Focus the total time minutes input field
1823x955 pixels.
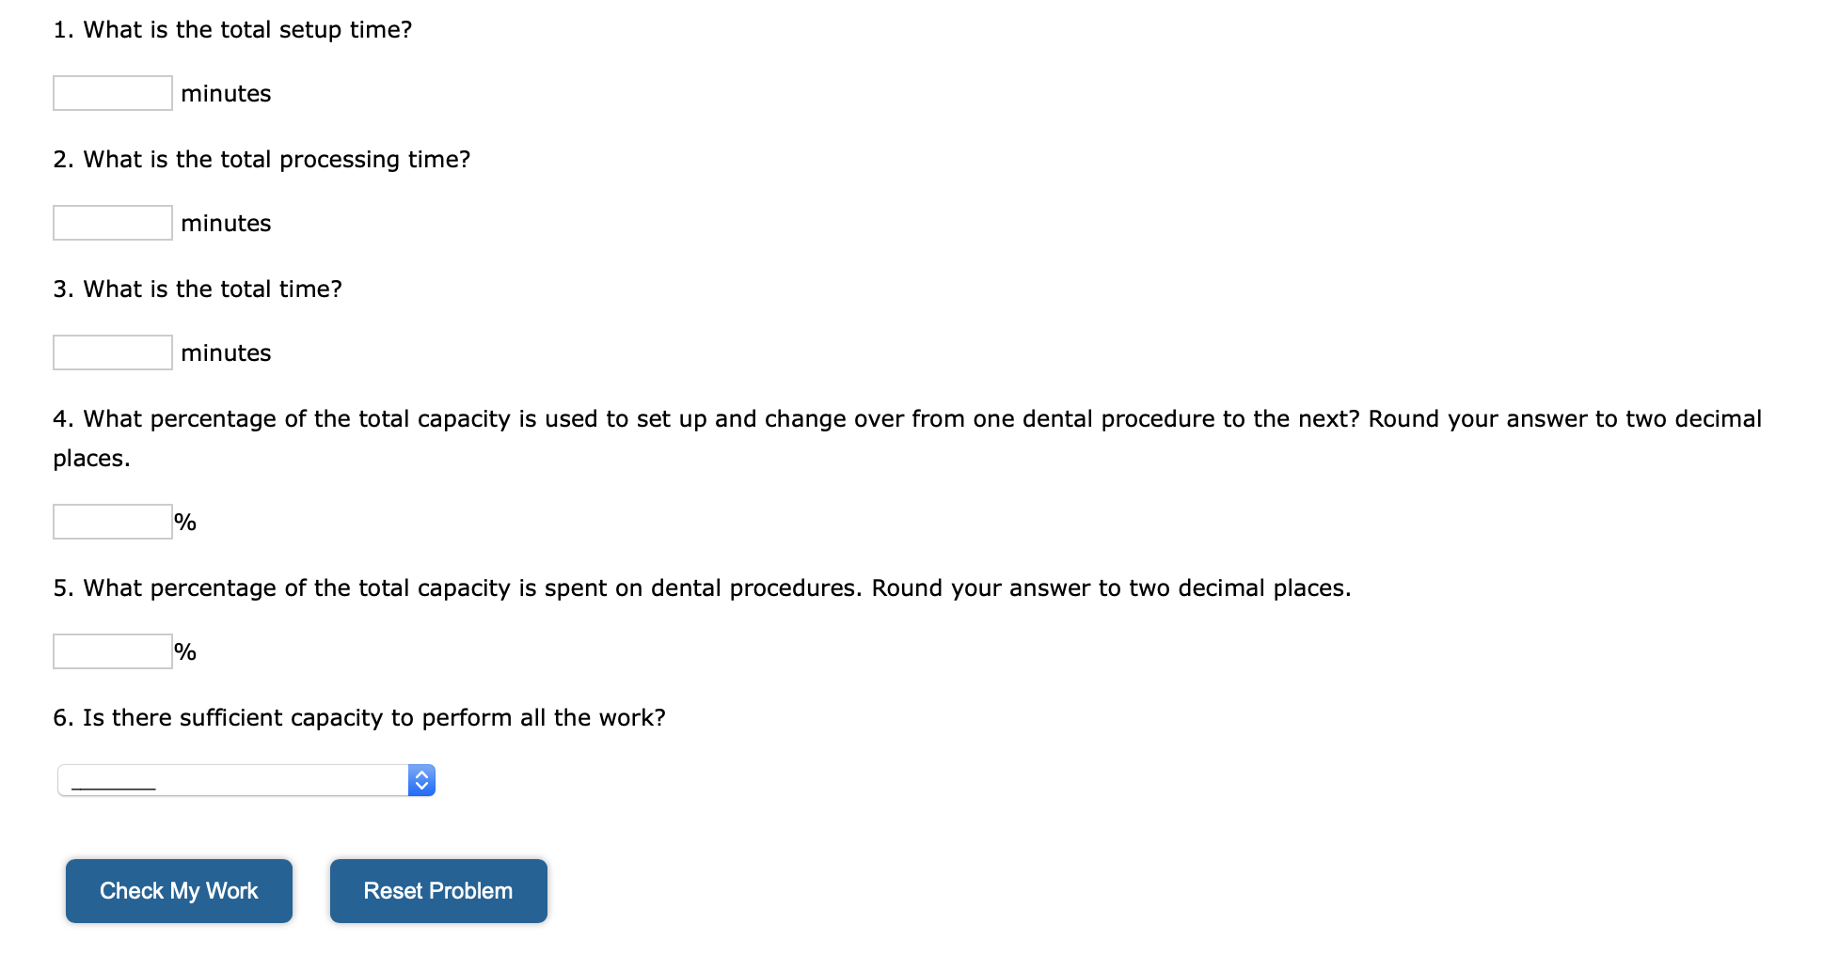click(x=113, y=352)
